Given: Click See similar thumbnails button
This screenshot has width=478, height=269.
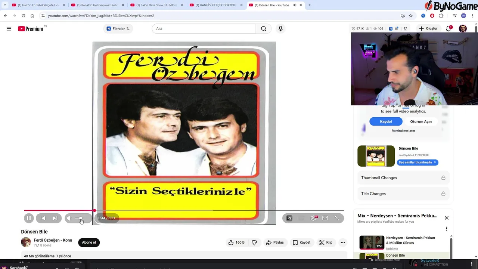Looking at the screenshot, I should pyautogui.click(x=418, y=163).
